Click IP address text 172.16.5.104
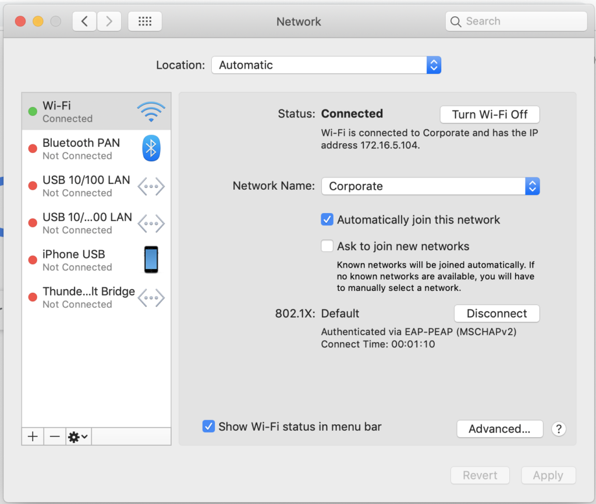 [x=389, y=145]
